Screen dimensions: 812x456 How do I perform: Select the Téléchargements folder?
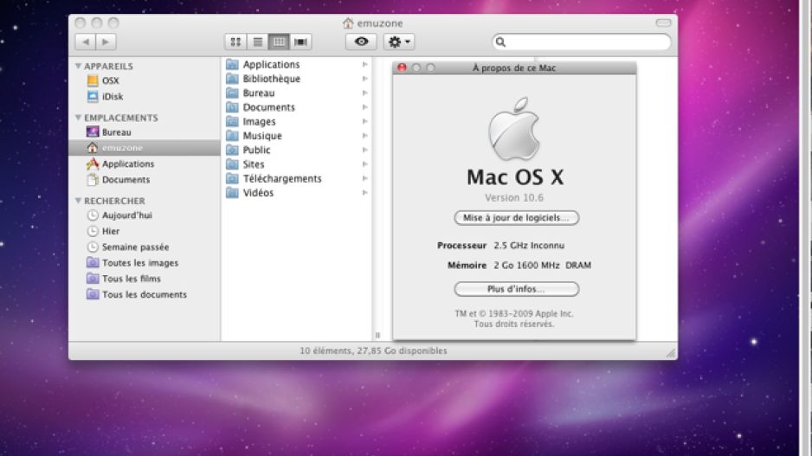click(x=297, y=178)
